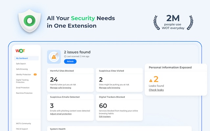Click the Identity Protection notification badge
Viewport: 210px width, 131px height.
pyautogui.click(x=35, y=74)
